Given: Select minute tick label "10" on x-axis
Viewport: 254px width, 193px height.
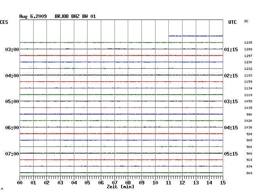Looking at the screenshot, I should coord(155,183).
